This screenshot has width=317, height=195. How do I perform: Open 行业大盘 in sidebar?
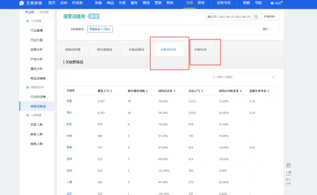tap(37, 40)
